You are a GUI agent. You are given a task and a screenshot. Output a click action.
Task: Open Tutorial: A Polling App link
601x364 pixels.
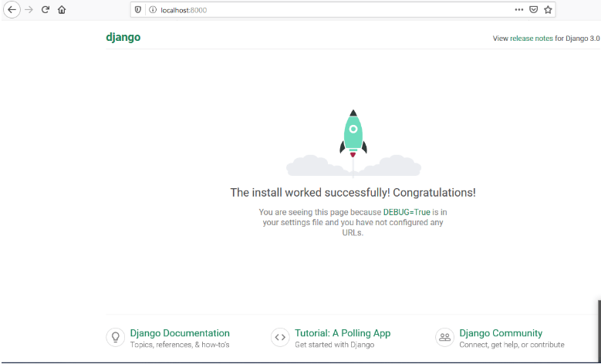[343, 333]
